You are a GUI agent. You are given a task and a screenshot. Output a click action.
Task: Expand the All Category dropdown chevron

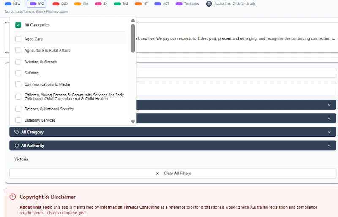coord(329,132)
